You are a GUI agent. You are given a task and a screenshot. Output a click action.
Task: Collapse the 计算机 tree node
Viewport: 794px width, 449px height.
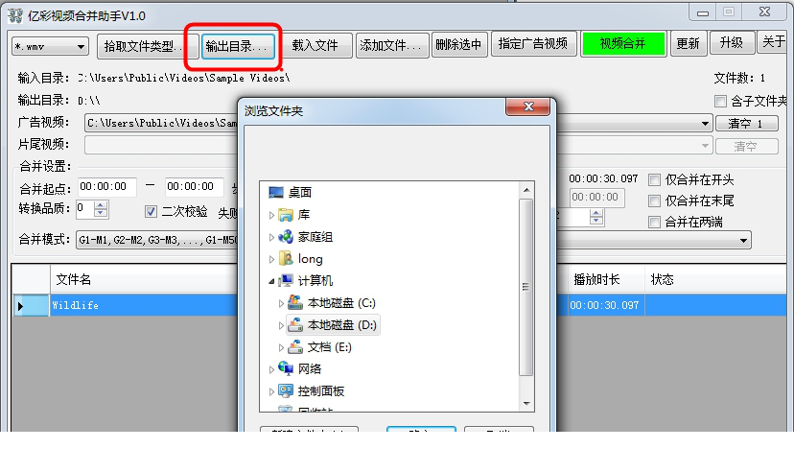point(271,281)
